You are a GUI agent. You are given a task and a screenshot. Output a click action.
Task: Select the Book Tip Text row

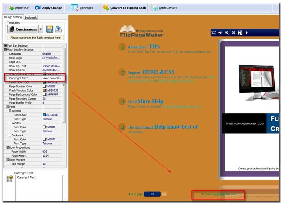tap(33, 66)
